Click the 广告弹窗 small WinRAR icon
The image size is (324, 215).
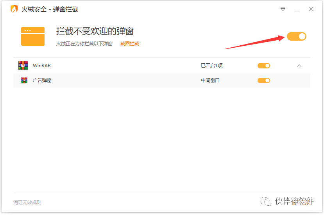(x=24, y=81)
